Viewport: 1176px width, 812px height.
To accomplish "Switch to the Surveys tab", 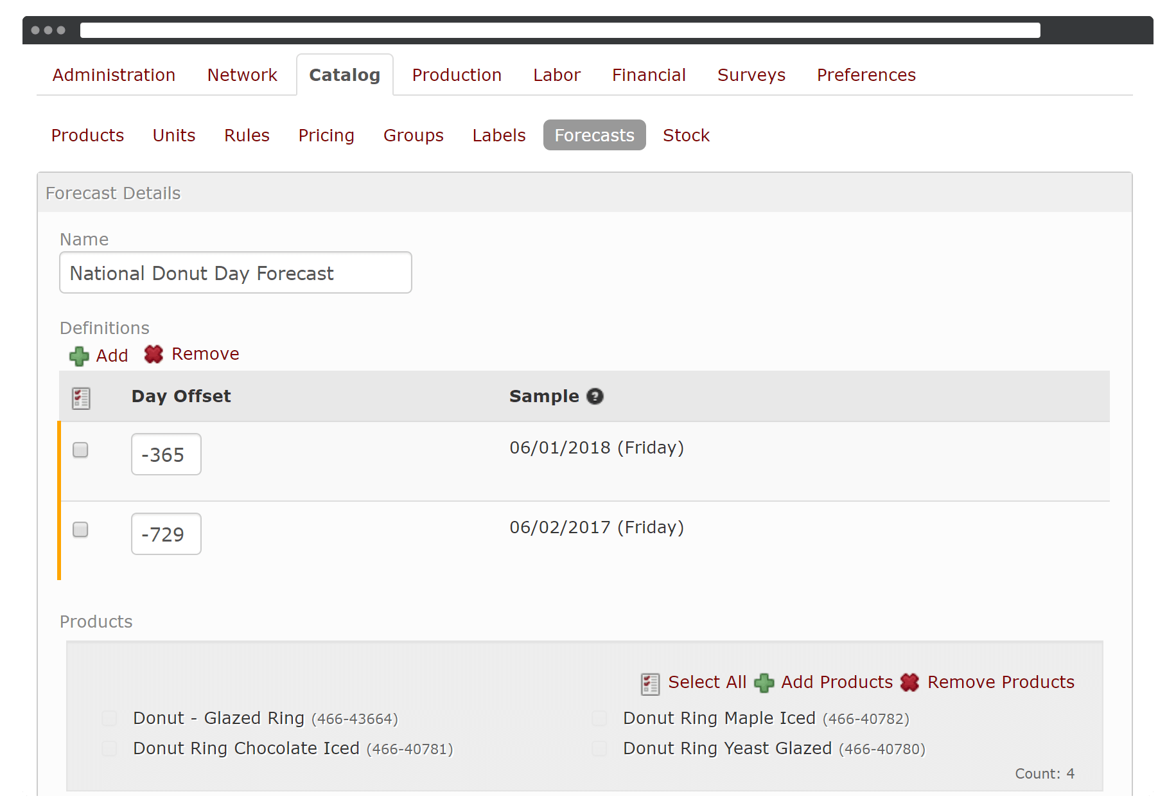I will point(751,75).
